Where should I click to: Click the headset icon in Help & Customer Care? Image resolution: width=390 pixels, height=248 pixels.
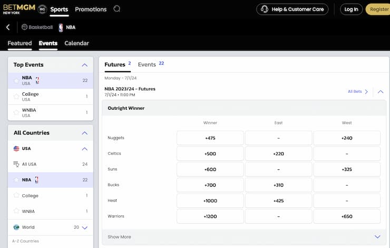tap(265, 9)
